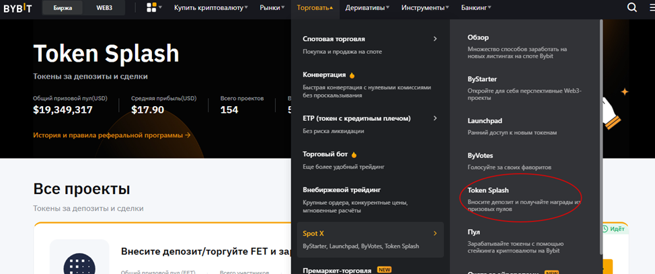Click the Общий призовой пул(USD) label

[x=70, y=99]
